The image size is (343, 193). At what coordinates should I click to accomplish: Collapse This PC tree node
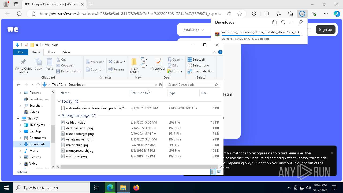18,118
